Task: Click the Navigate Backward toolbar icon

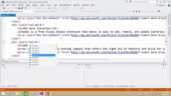Action: pyautogui.click(x=4, y=8)
